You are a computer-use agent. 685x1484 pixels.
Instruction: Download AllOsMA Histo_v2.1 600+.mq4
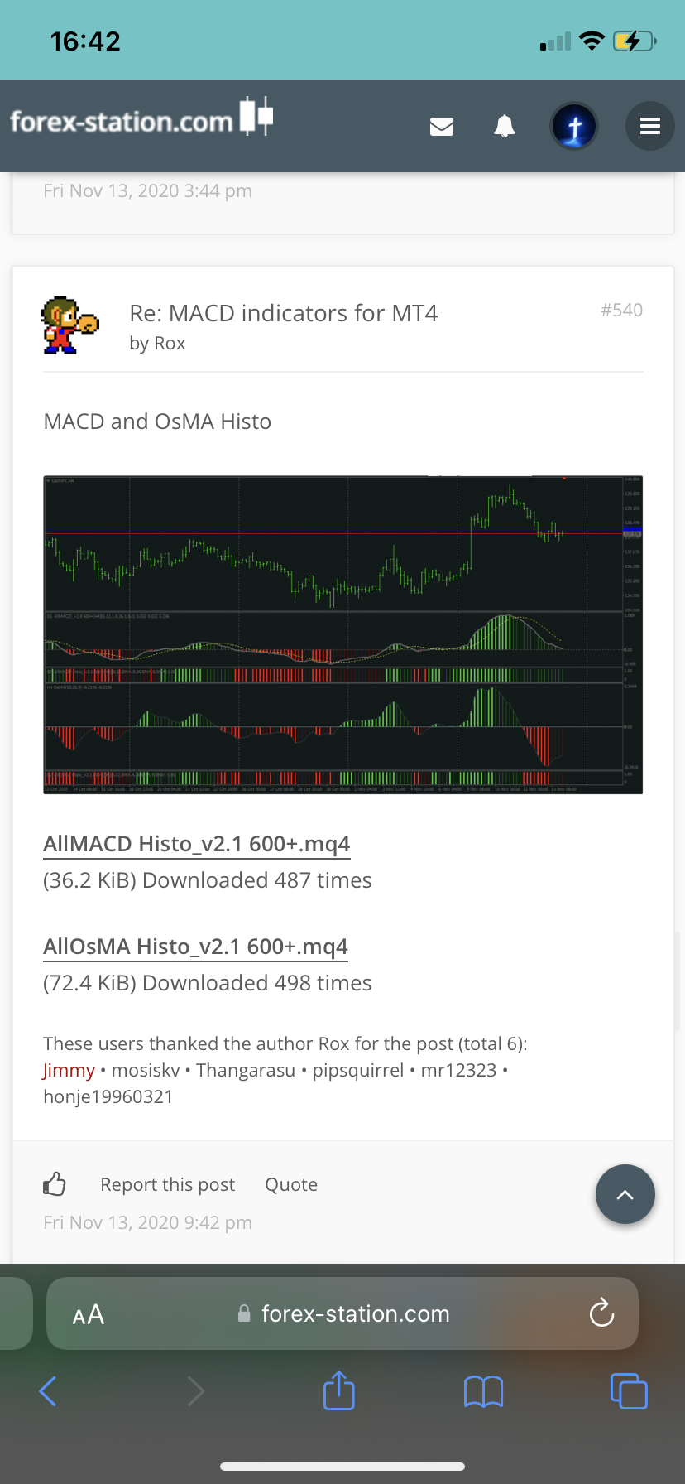[x=195, y=947]
